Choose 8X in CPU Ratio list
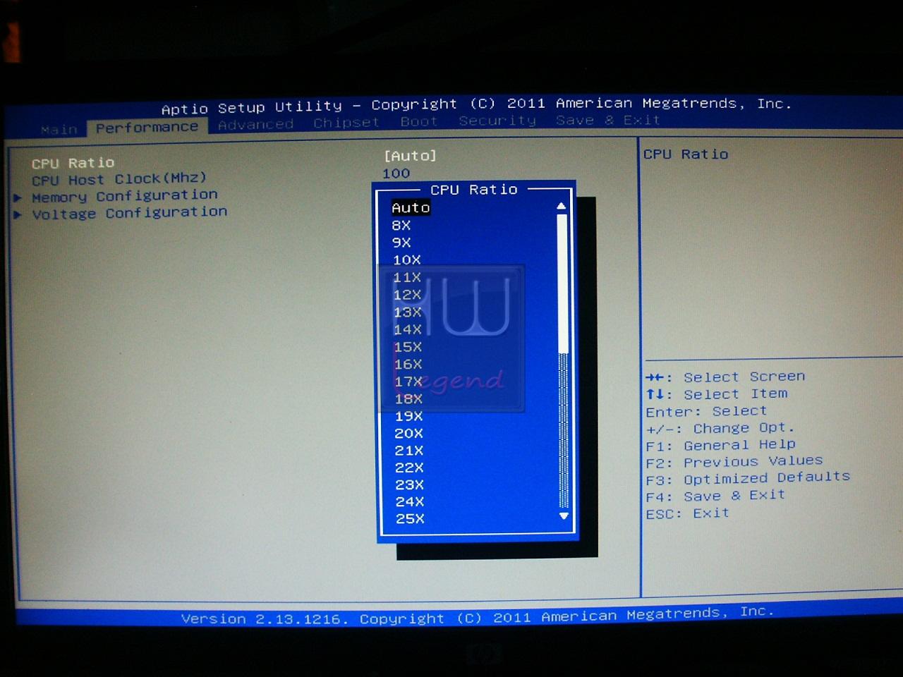Viewport: 903px width, 677px height. [x=401, y=226]
